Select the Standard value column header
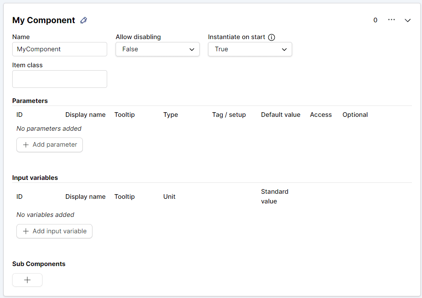 point(274,196)
